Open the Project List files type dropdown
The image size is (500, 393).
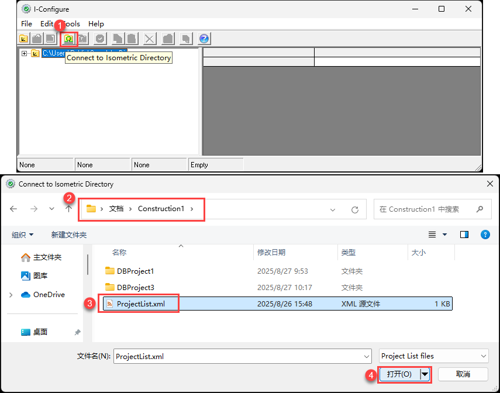point(433,356)
